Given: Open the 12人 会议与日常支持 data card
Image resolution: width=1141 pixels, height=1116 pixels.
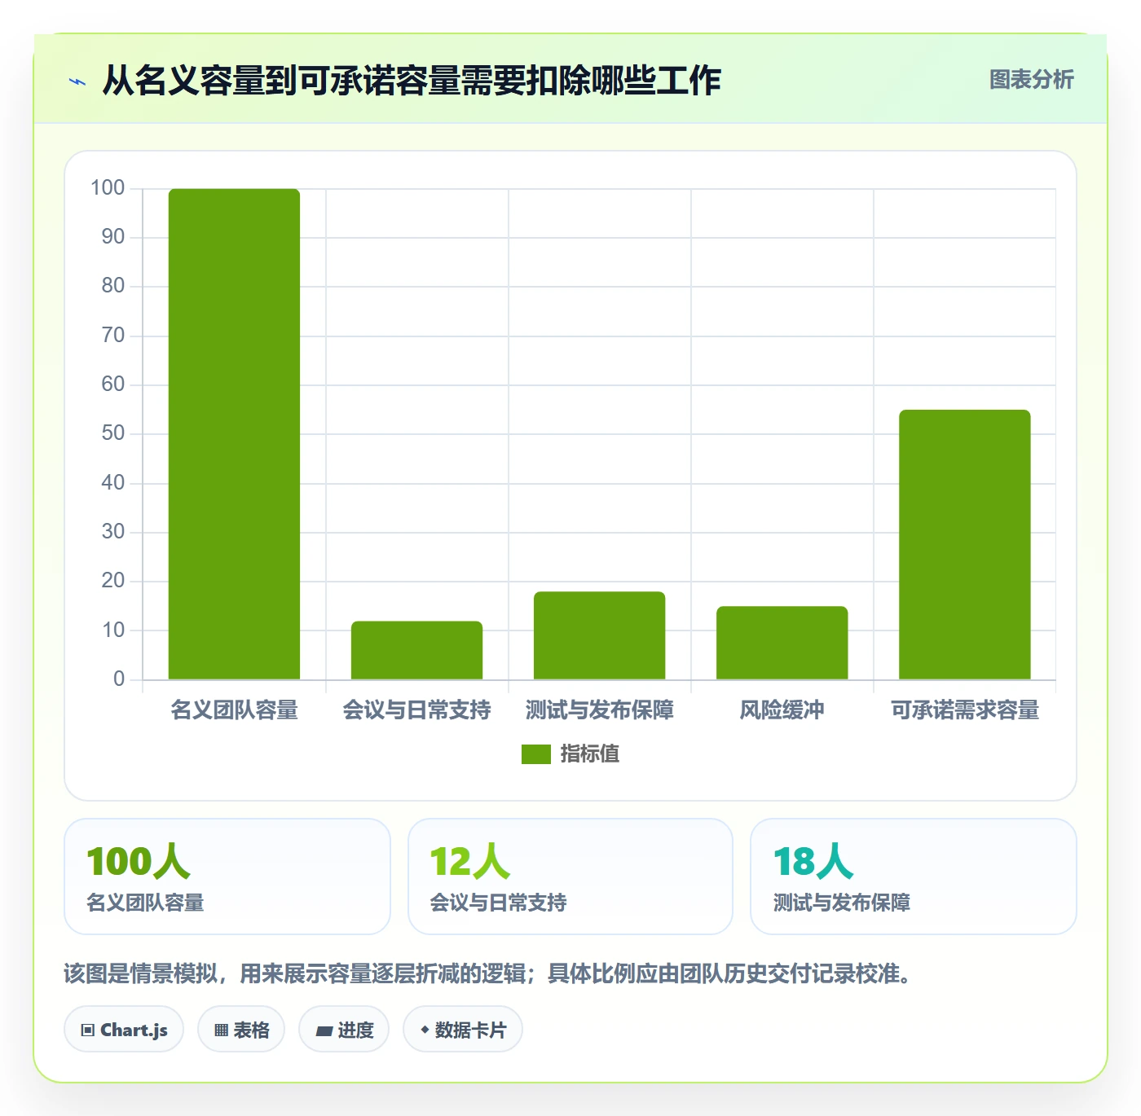Looking at the screenshot, I should 570,877.
